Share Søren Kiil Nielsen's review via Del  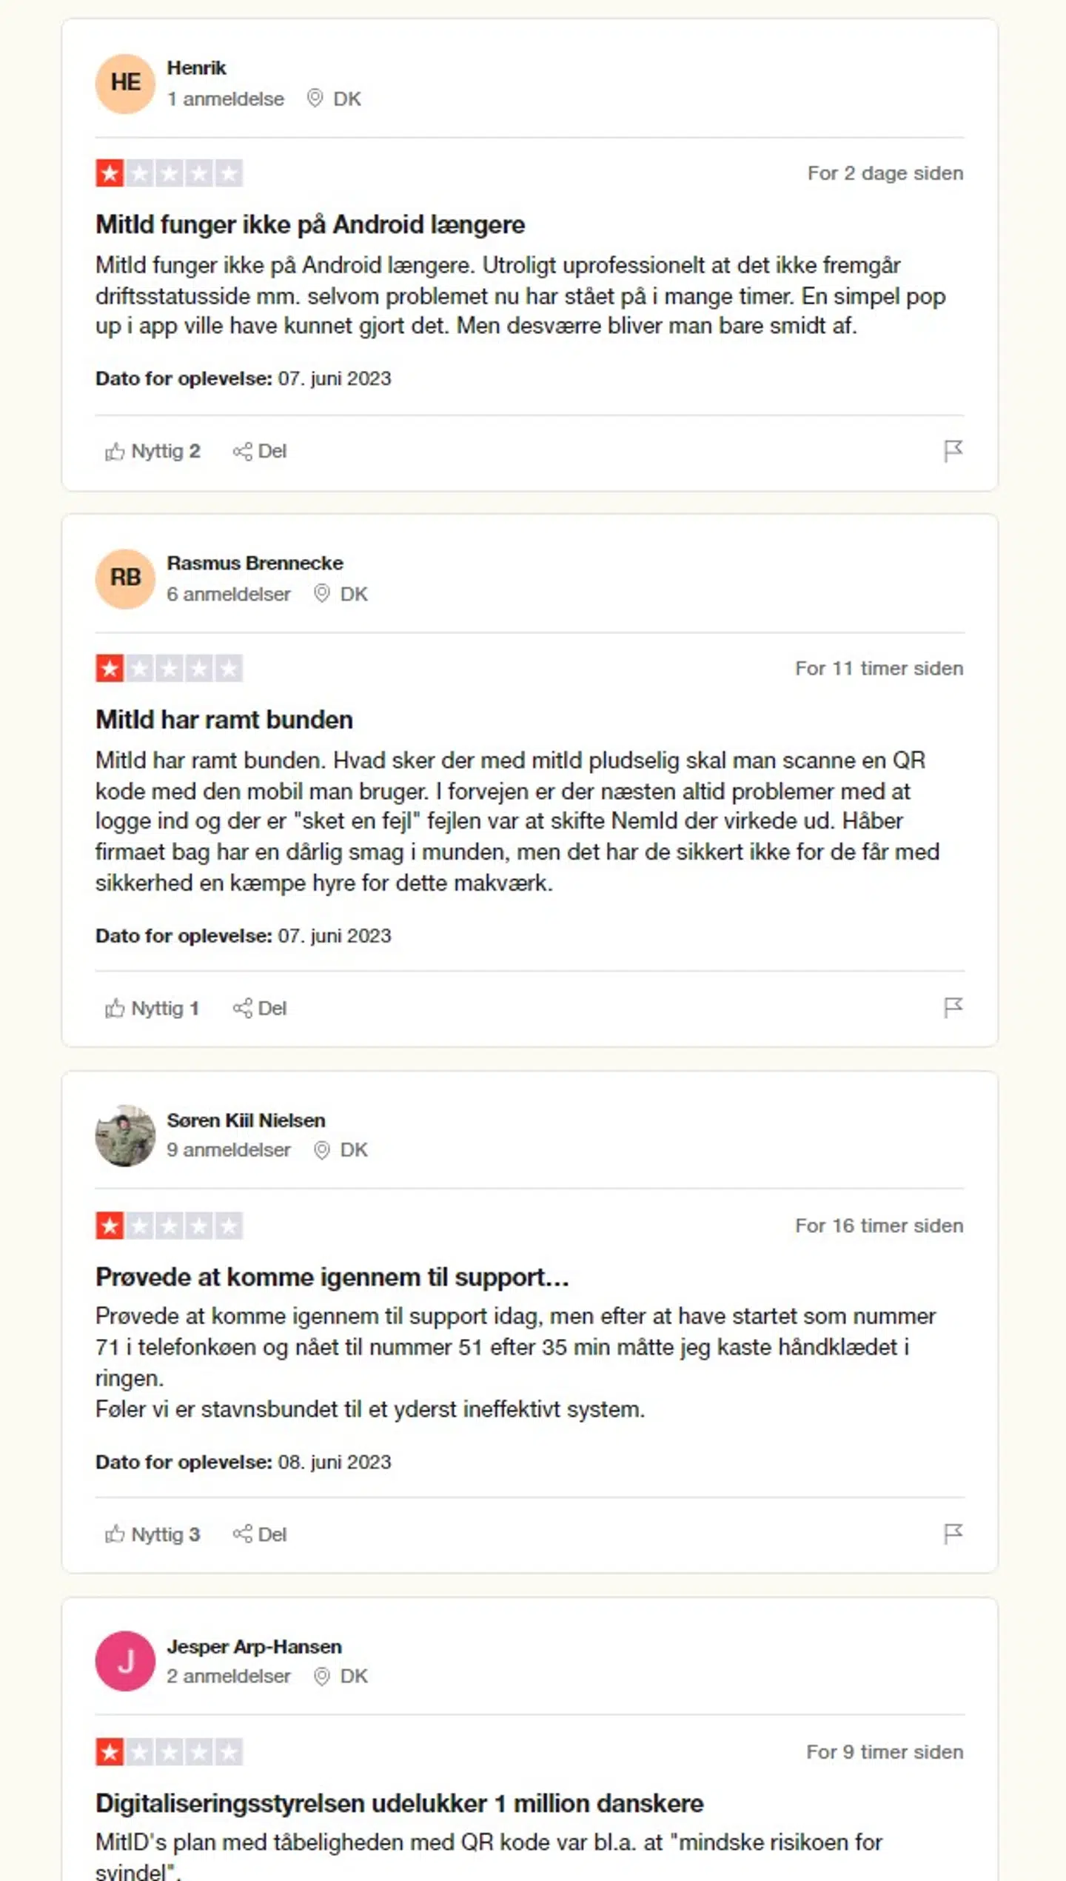(x=260, y=1534)
